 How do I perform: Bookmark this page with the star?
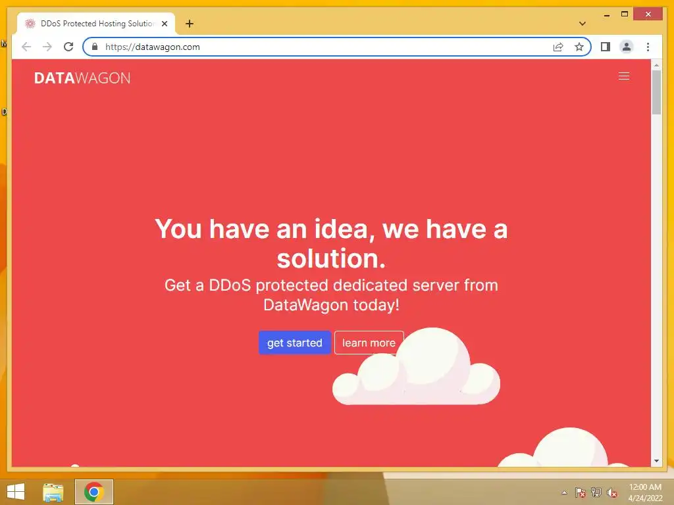click(x=579, y=47)
